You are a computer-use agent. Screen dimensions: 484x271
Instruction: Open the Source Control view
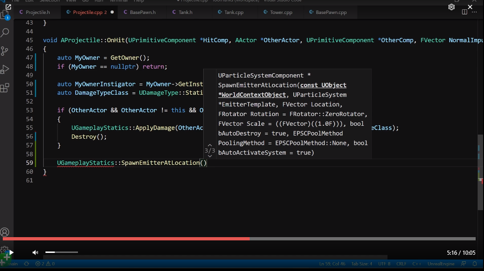[5, 51]
